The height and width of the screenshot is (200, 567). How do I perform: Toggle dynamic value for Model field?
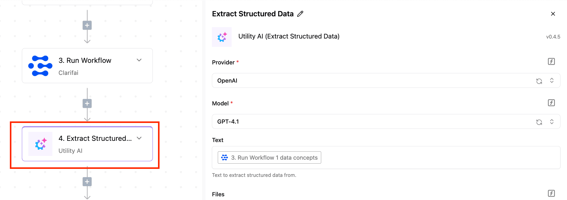pyautogui.click(x=551, y=103)
